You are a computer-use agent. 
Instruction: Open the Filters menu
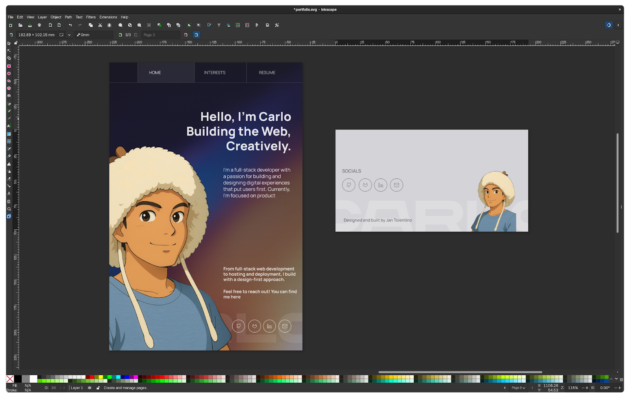[91, 17]
